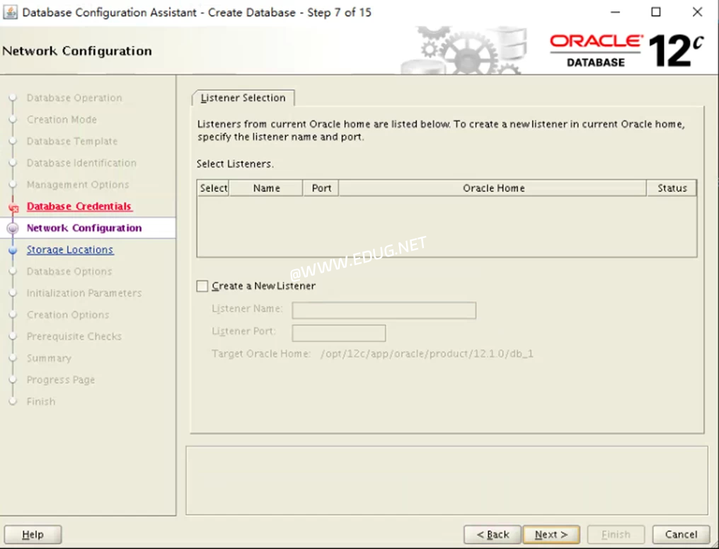
Task: Click the Initialization Parameters step
Action: (x=84, y=293)
